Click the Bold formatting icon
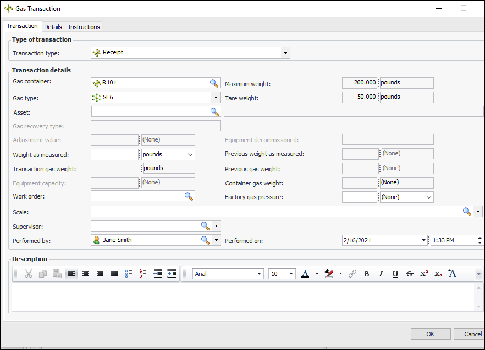This screenshot has width=485, height=350. [x=367, y=274]
